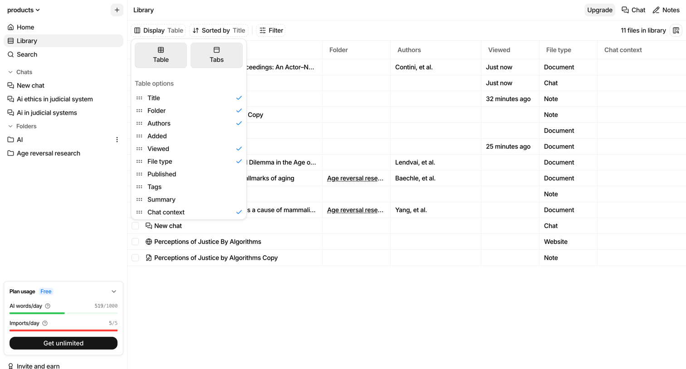The image size is (686, 369).
Task: Select checkbox for New chat row
Action: pos(135,226)
